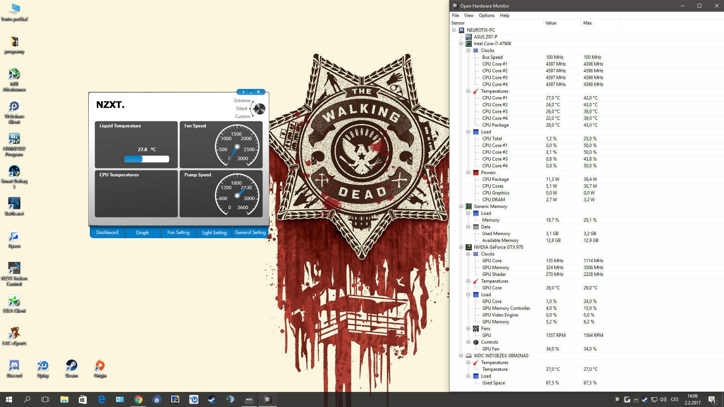Screen dimensions: 724x407
Task: Collapse the CPU Powers group
Action: [468, 173]
